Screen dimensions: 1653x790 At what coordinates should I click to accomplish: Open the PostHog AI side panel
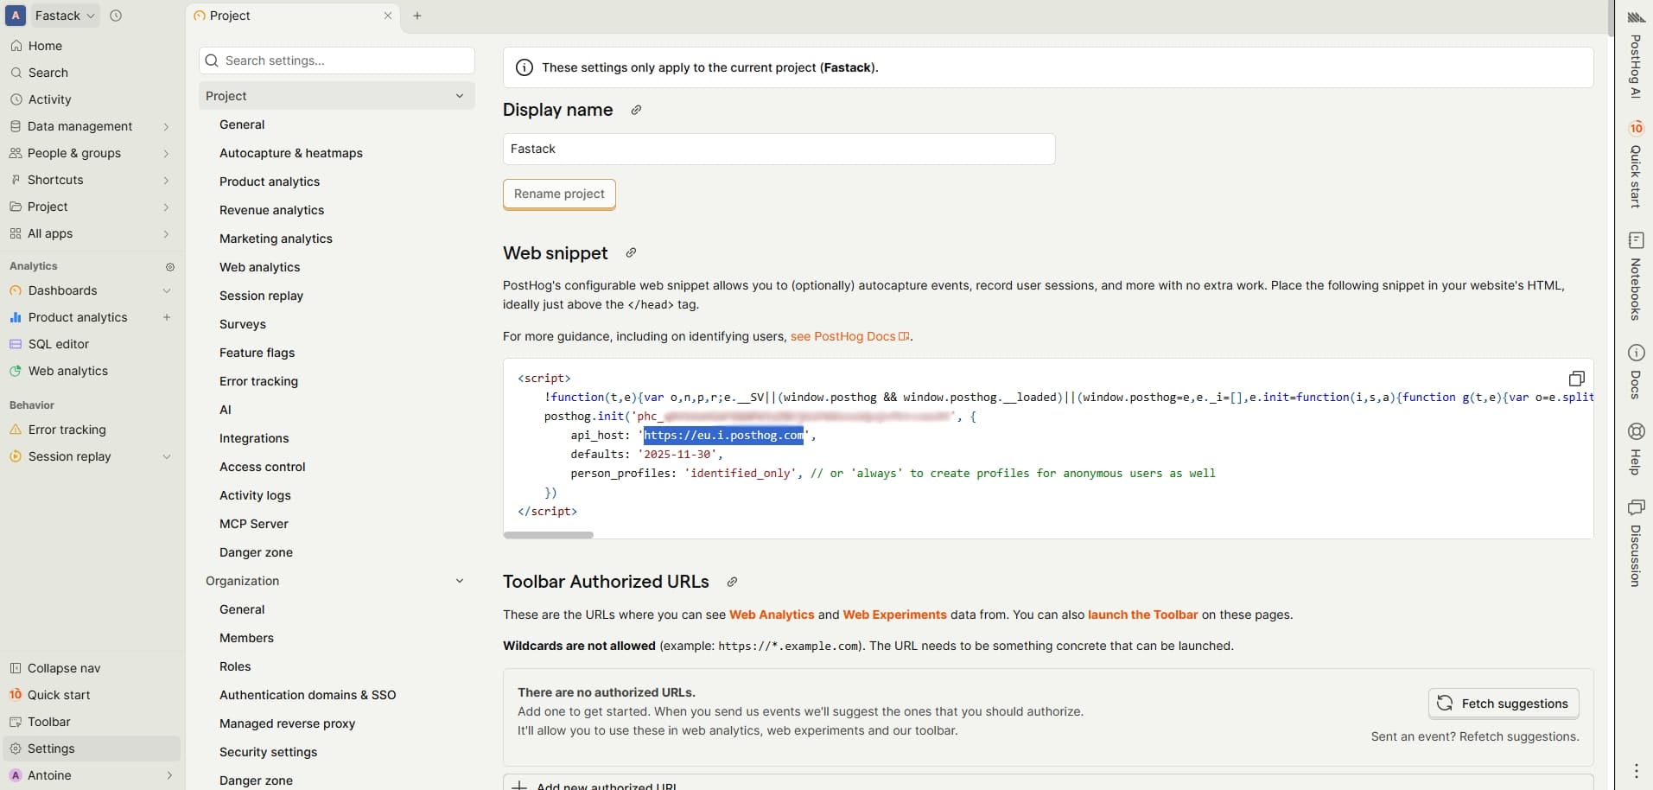(x=1636, y=54)
